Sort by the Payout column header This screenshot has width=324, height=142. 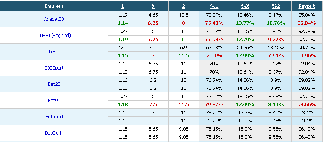click(307, 6)
